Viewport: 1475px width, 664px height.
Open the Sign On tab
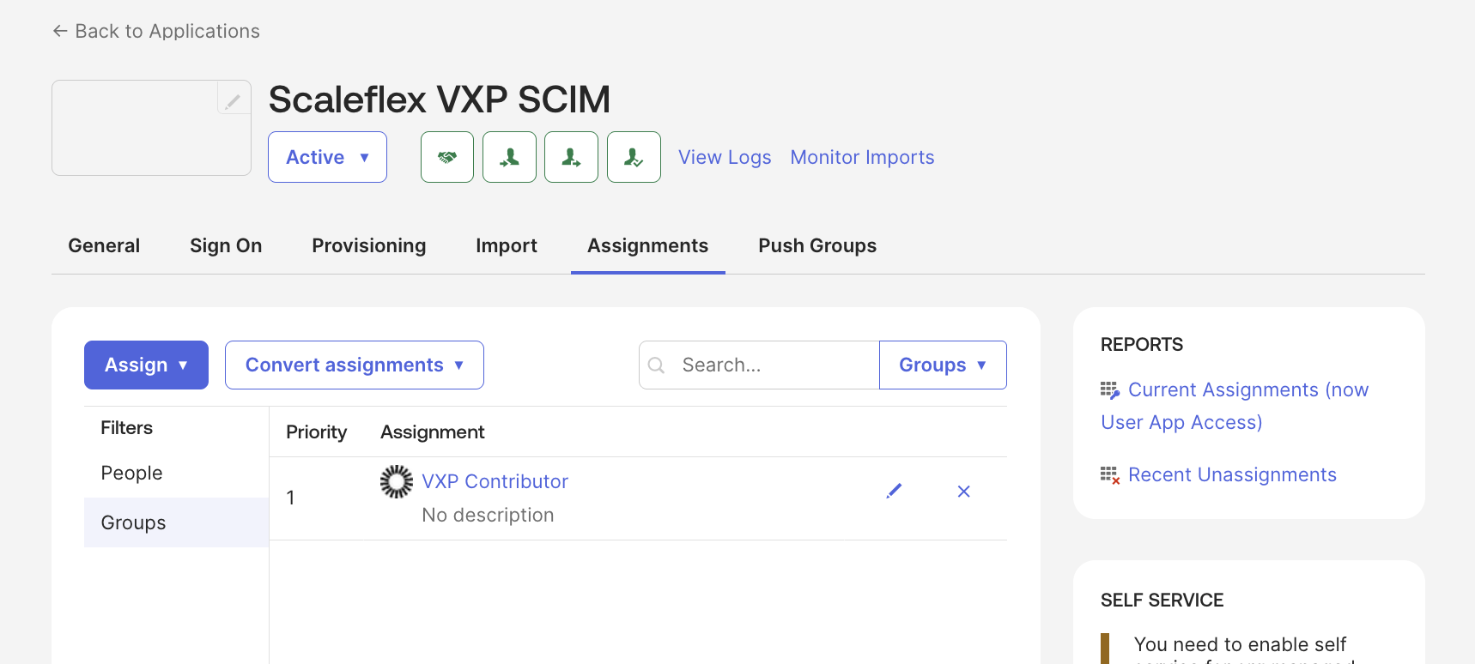(226, 245)
